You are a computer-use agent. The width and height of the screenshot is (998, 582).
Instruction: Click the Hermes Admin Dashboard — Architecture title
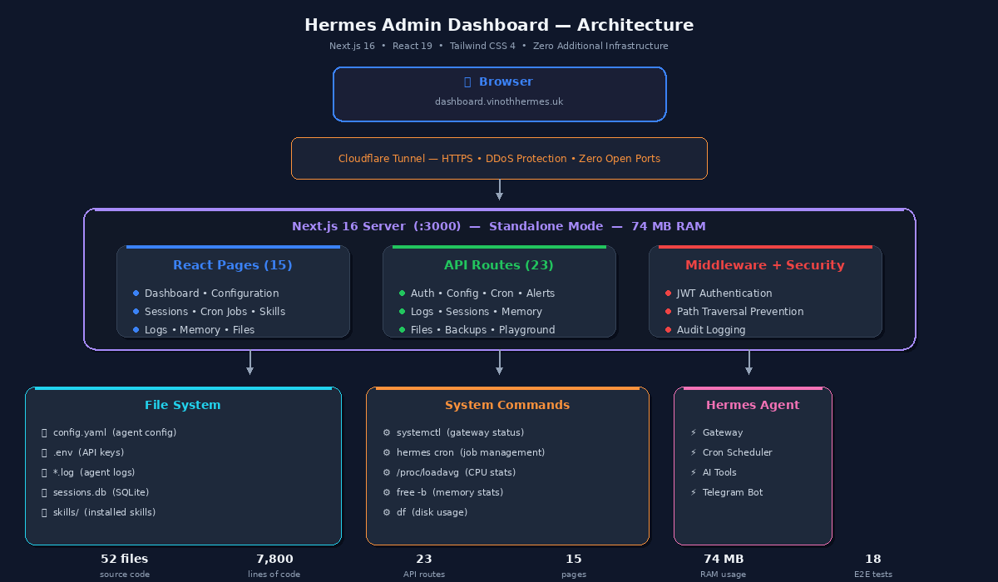point(499,25)
